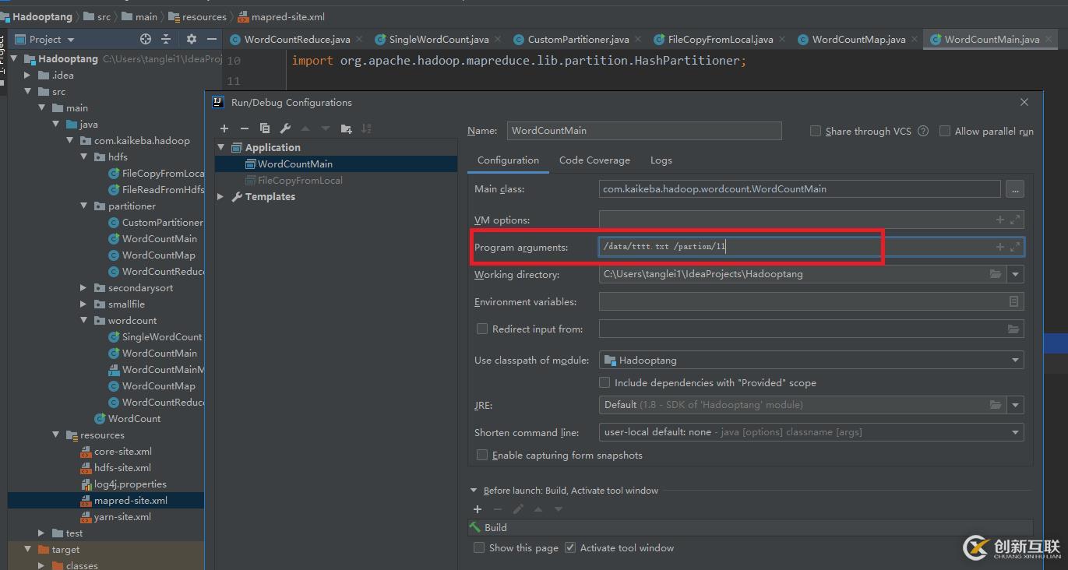
Task: Open the JRE dropdown arrow
Action: [1015, 405]
